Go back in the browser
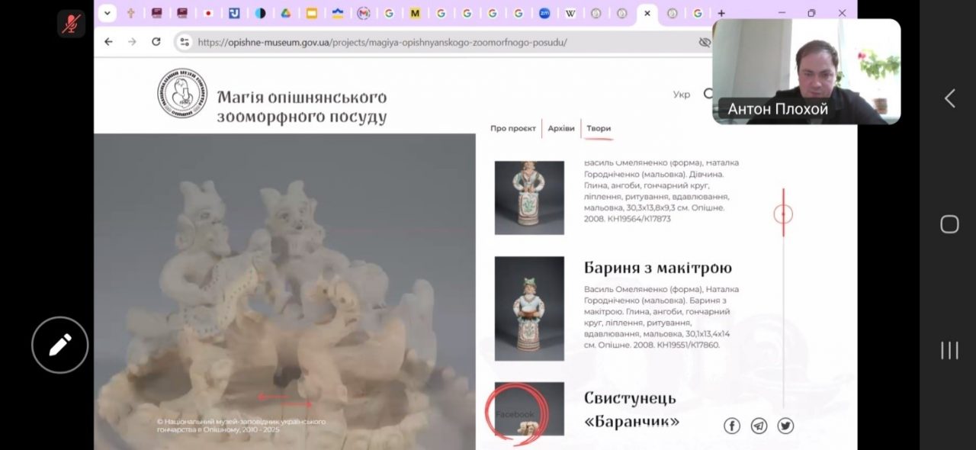The image size is (976, 450). pyautogui.click(x=108, y=42)
